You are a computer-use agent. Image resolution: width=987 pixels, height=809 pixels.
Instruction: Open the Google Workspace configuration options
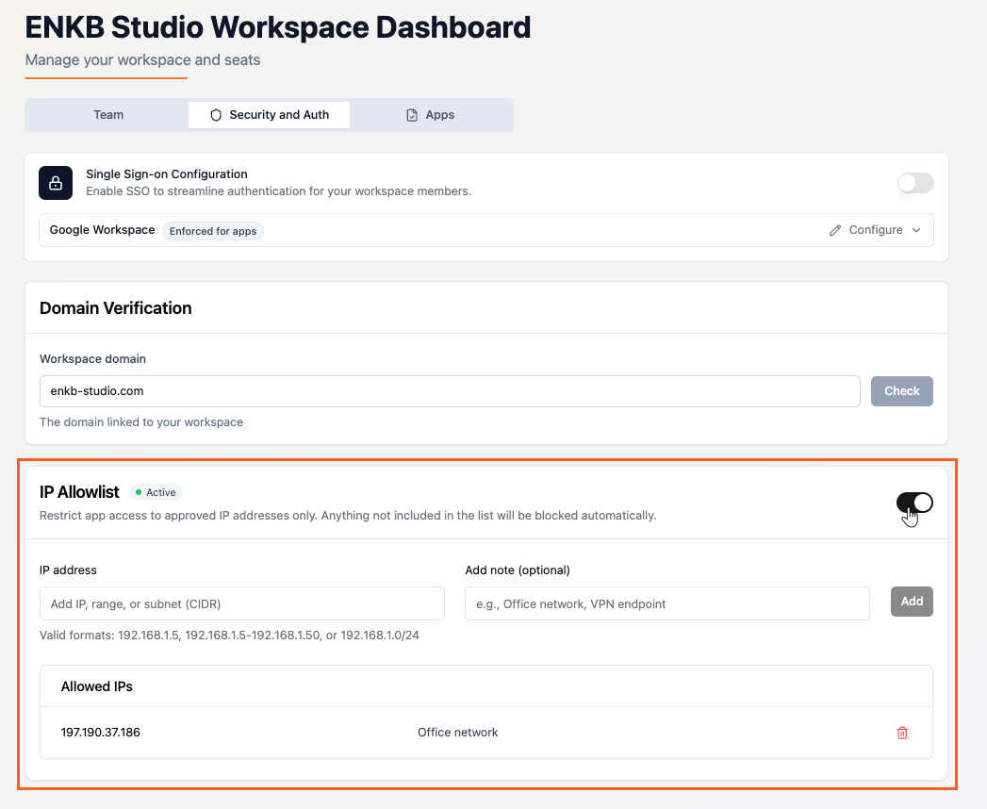[875, 229]
